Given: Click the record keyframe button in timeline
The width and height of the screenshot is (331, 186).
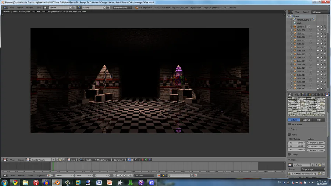Looking at the screenshot, I should (159, 176).
